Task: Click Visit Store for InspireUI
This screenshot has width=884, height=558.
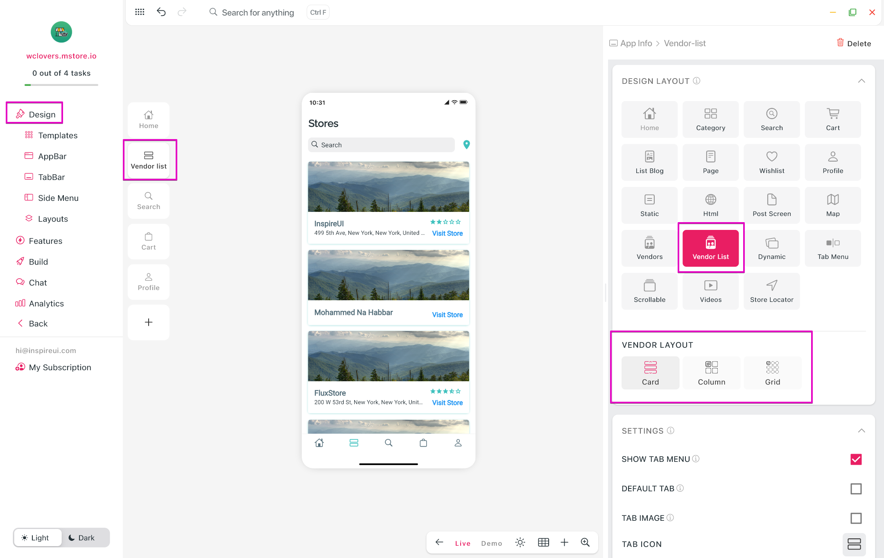Action: point(447,233)
